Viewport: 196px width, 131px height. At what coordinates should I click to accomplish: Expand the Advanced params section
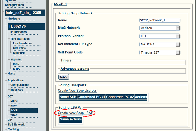point(75,69)
